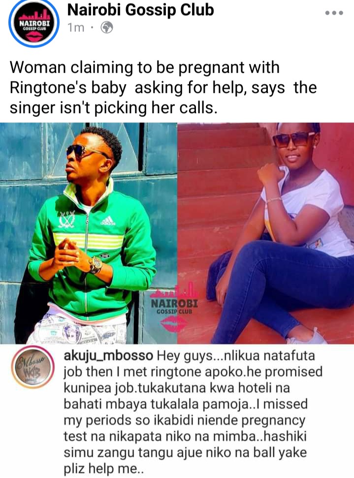
Task: Open the Nairobi Gossip Club page name
Action: point(140,10)
